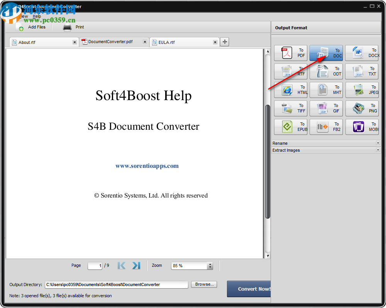386x308 pixels.
Task: Open the Help menu
Action: click(37, 16)
